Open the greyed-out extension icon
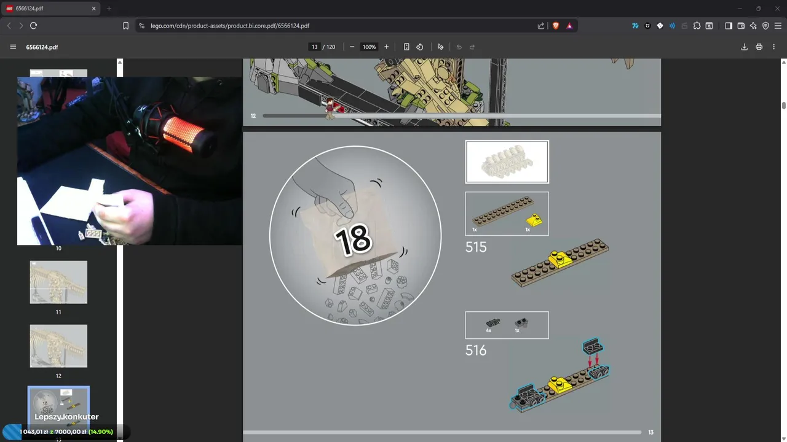 (x=684, y=26)
